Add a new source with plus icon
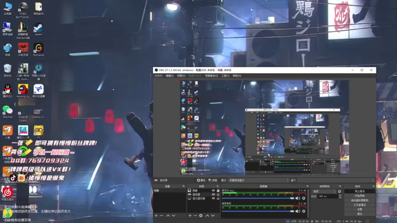The height and width of the screenshot is (223, 397). (x=190, y=216)
